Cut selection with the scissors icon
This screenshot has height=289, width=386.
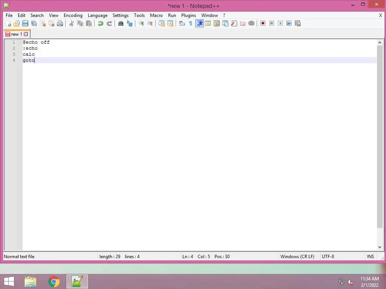[71, 23]
